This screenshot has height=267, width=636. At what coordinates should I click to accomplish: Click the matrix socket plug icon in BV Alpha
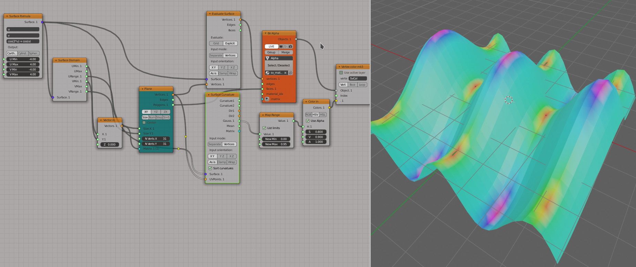tap(267, 99)
